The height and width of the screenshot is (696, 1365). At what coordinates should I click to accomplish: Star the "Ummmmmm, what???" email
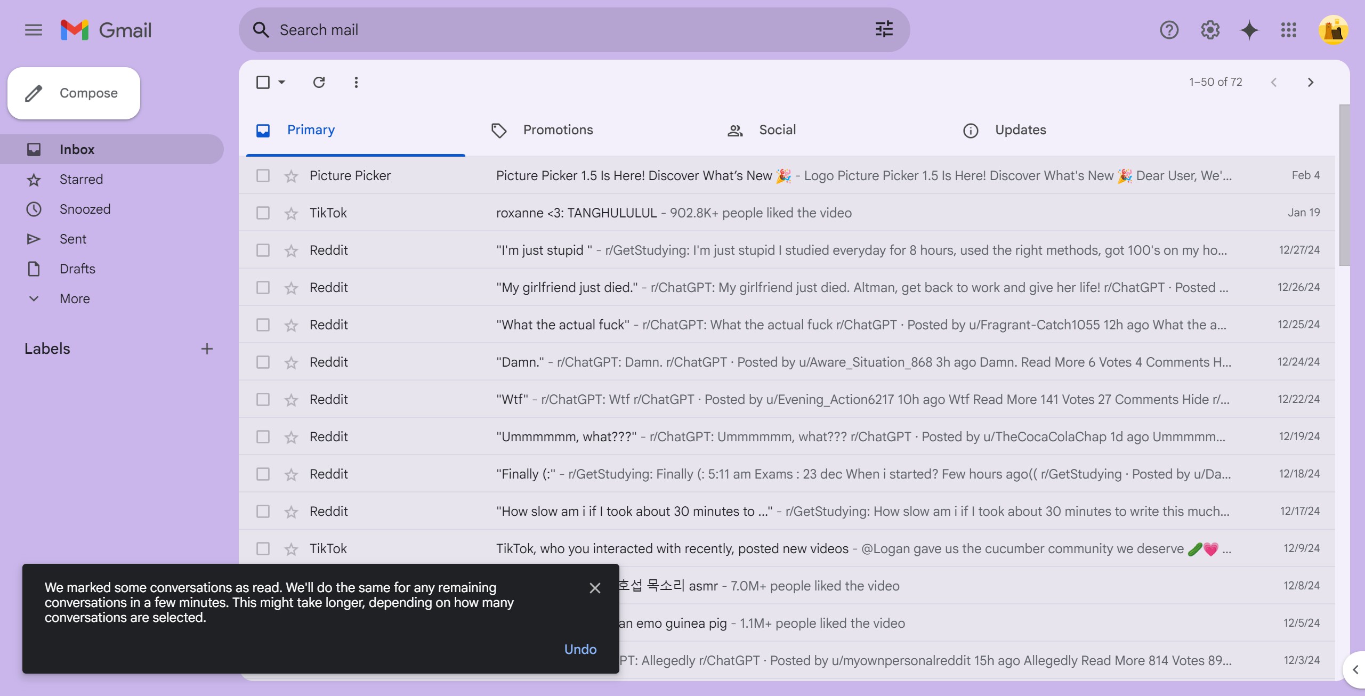click(291, 437)
